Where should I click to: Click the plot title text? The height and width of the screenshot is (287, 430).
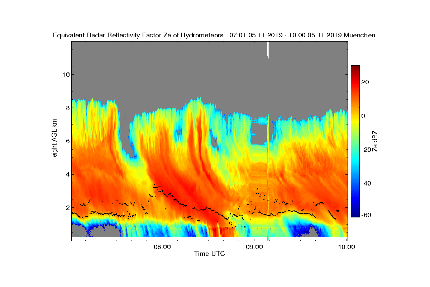point(214,35)
